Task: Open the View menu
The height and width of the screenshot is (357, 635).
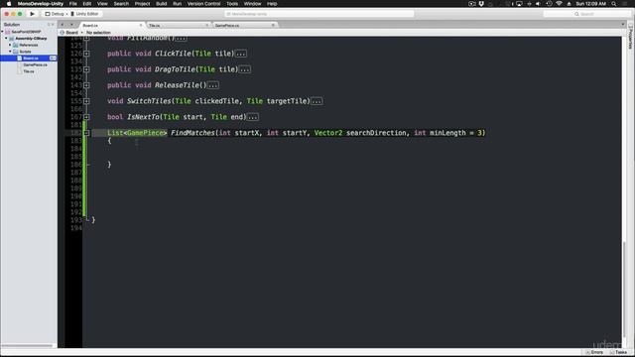Action: [x=102, y=4]
